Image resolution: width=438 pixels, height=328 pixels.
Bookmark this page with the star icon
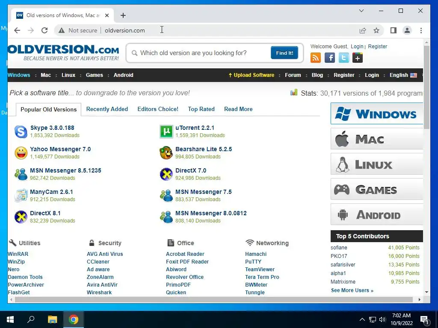click(x=376, y=30)
